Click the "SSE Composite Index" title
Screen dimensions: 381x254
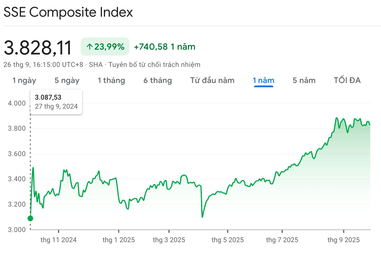[68, 12]
